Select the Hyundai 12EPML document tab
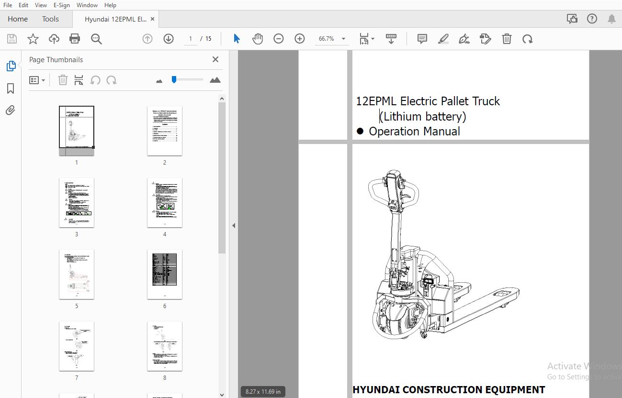622x398 pixels. click(x=115, y=19)
